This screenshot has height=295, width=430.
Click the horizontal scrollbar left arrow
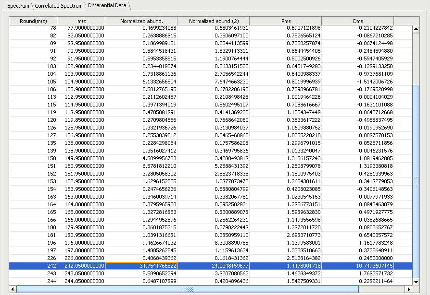click(13, 289)
